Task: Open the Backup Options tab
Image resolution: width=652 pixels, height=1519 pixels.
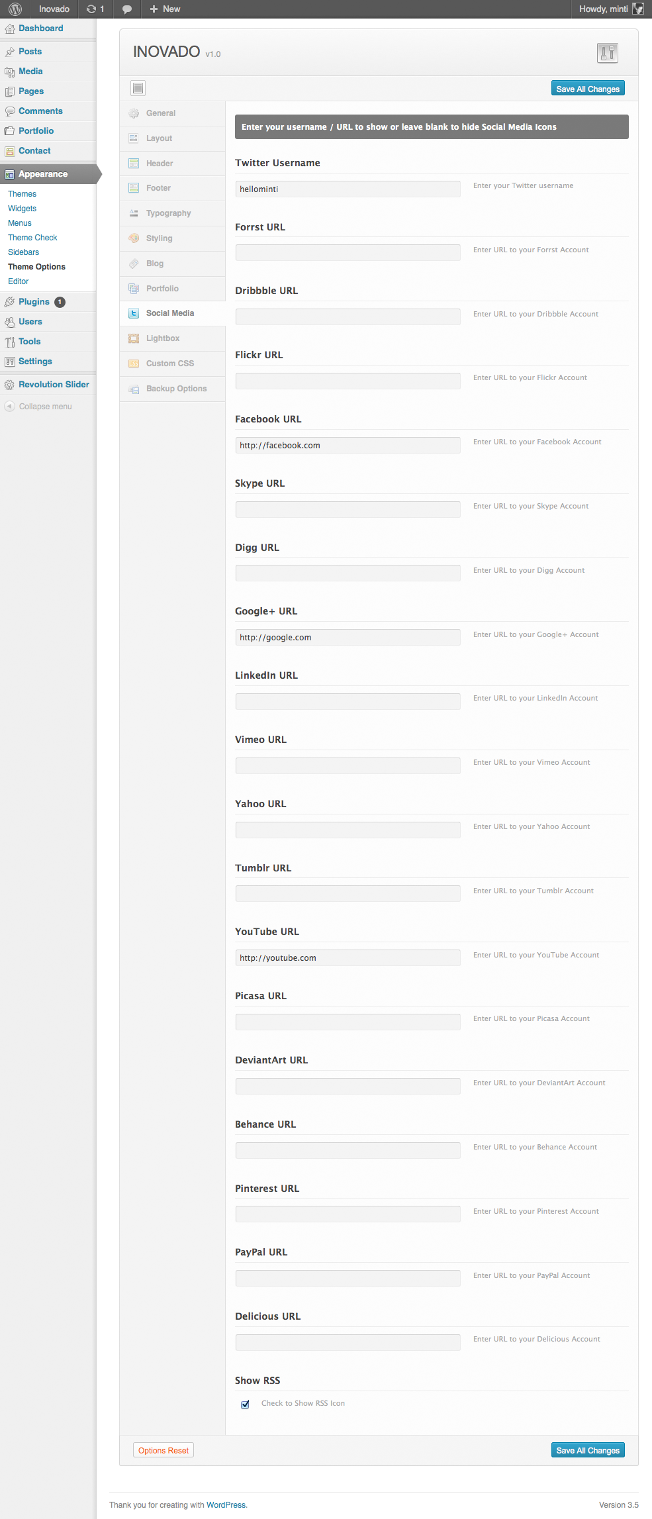Action: 176,389
